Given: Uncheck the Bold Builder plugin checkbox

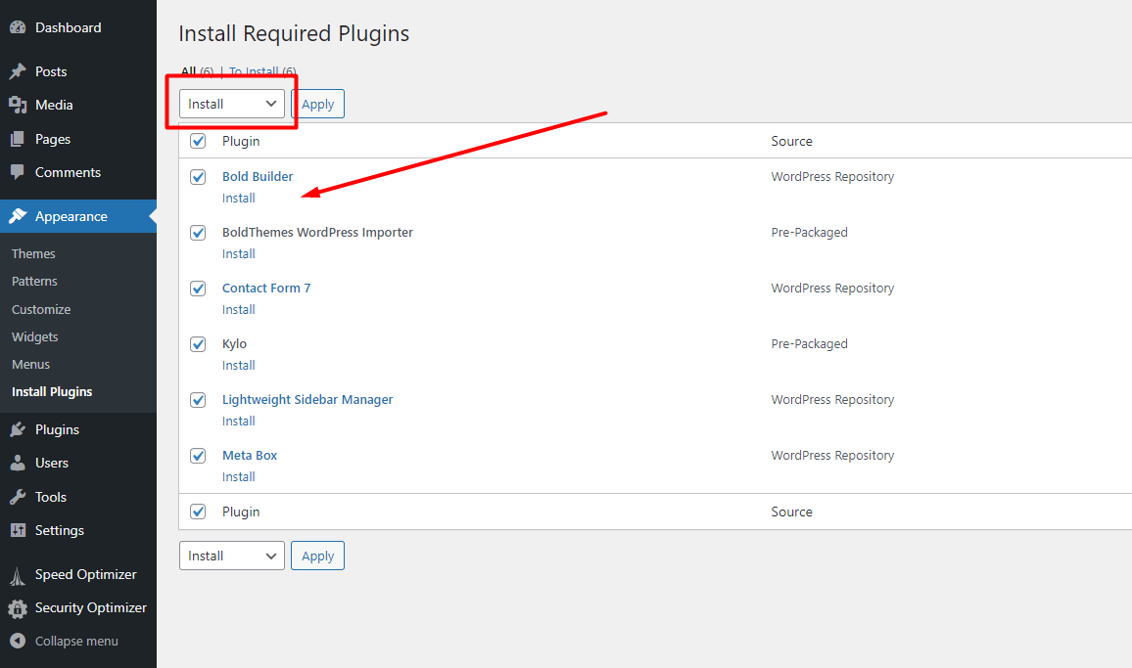Looking at the screenshot, I should click(198, 177).
